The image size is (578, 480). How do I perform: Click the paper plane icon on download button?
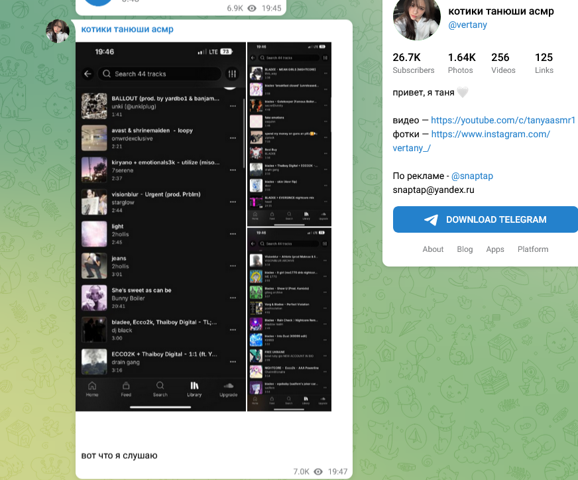431,219
